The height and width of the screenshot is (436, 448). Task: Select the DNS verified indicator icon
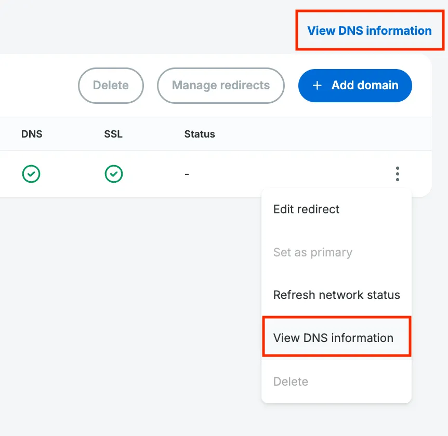[31, 174]
